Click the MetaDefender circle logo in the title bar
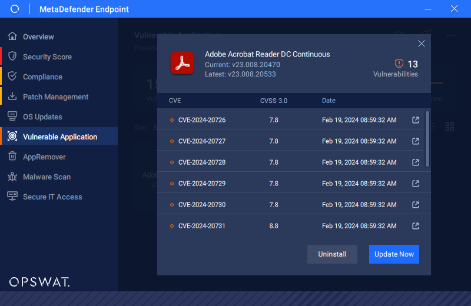Screen dimensions: 471x306 click(15, 9)
